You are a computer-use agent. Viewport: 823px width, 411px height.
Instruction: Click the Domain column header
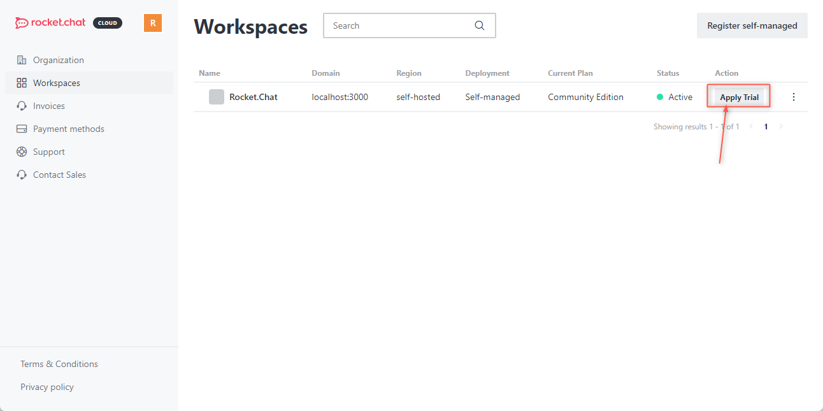pos(326,73)
